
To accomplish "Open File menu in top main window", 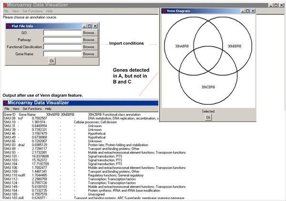I will pyautogui.click(x=6, y=10).
